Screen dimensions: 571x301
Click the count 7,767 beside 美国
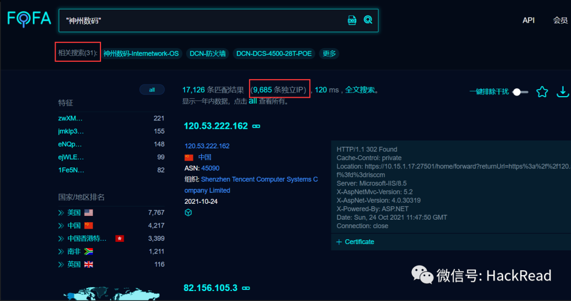(x=156, y=213)
